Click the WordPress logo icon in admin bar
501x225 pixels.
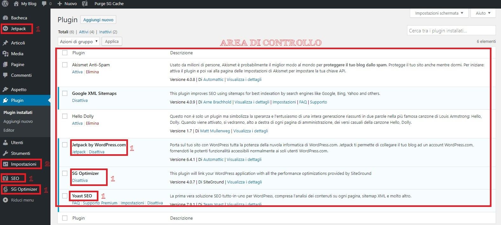[x=5, y=4]
